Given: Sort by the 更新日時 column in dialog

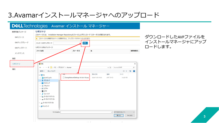Looking at the screenshot, I should [94, 74].
